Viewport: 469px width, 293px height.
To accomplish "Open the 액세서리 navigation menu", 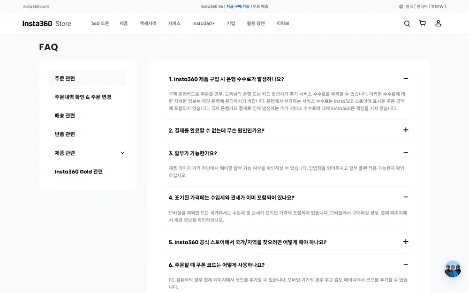I will coord(148,23).
